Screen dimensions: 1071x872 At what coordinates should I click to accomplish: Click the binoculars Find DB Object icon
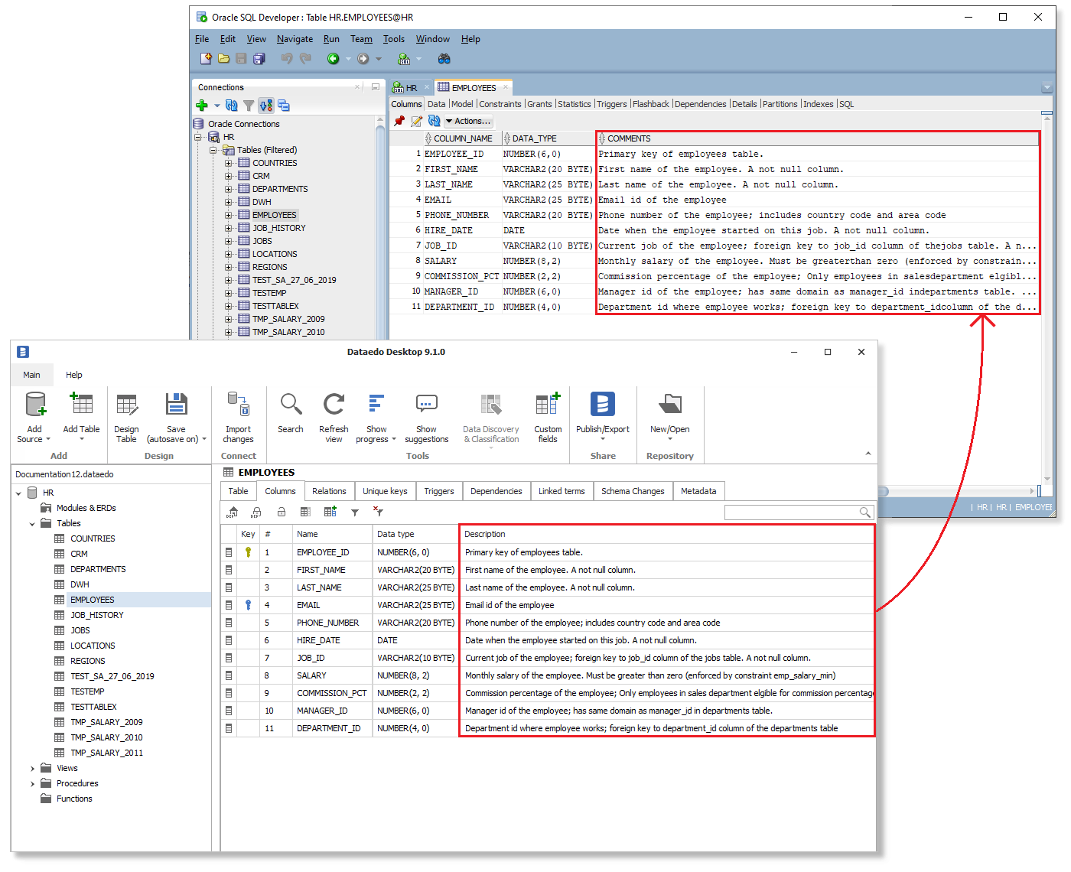coord(444,59)
